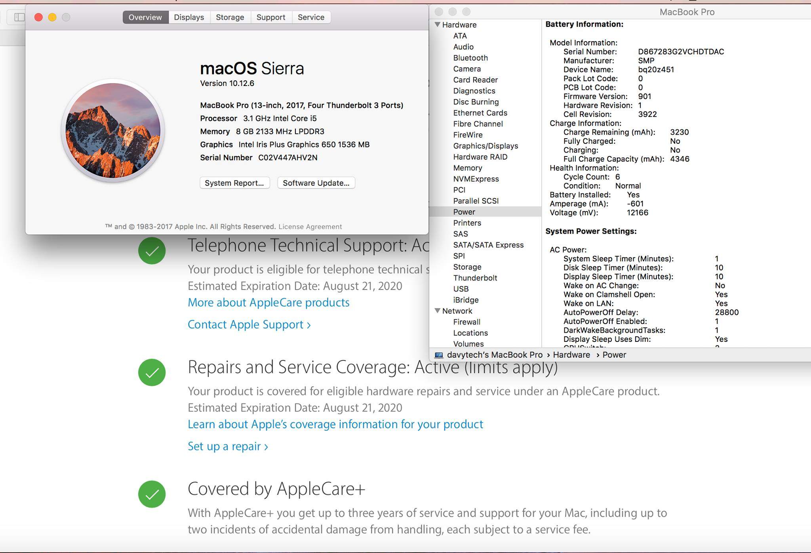Viewport: 811px width, 553px height.
Task: Click green checkmark beside Telephone Technical Support
Action: pos(152,251)
